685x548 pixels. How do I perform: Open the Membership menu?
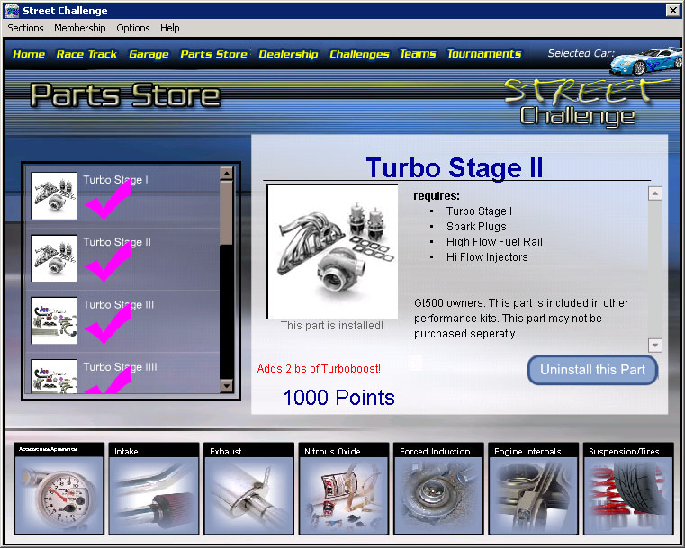[80, 28]
